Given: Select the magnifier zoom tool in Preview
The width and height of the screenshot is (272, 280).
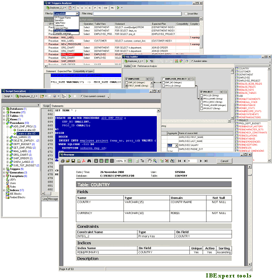Looking at the screenshot, I should tap(155, 161).
